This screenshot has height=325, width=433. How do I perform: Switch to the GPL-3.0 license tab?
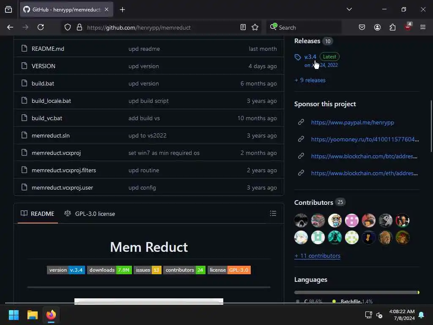(x=90, y=214)
